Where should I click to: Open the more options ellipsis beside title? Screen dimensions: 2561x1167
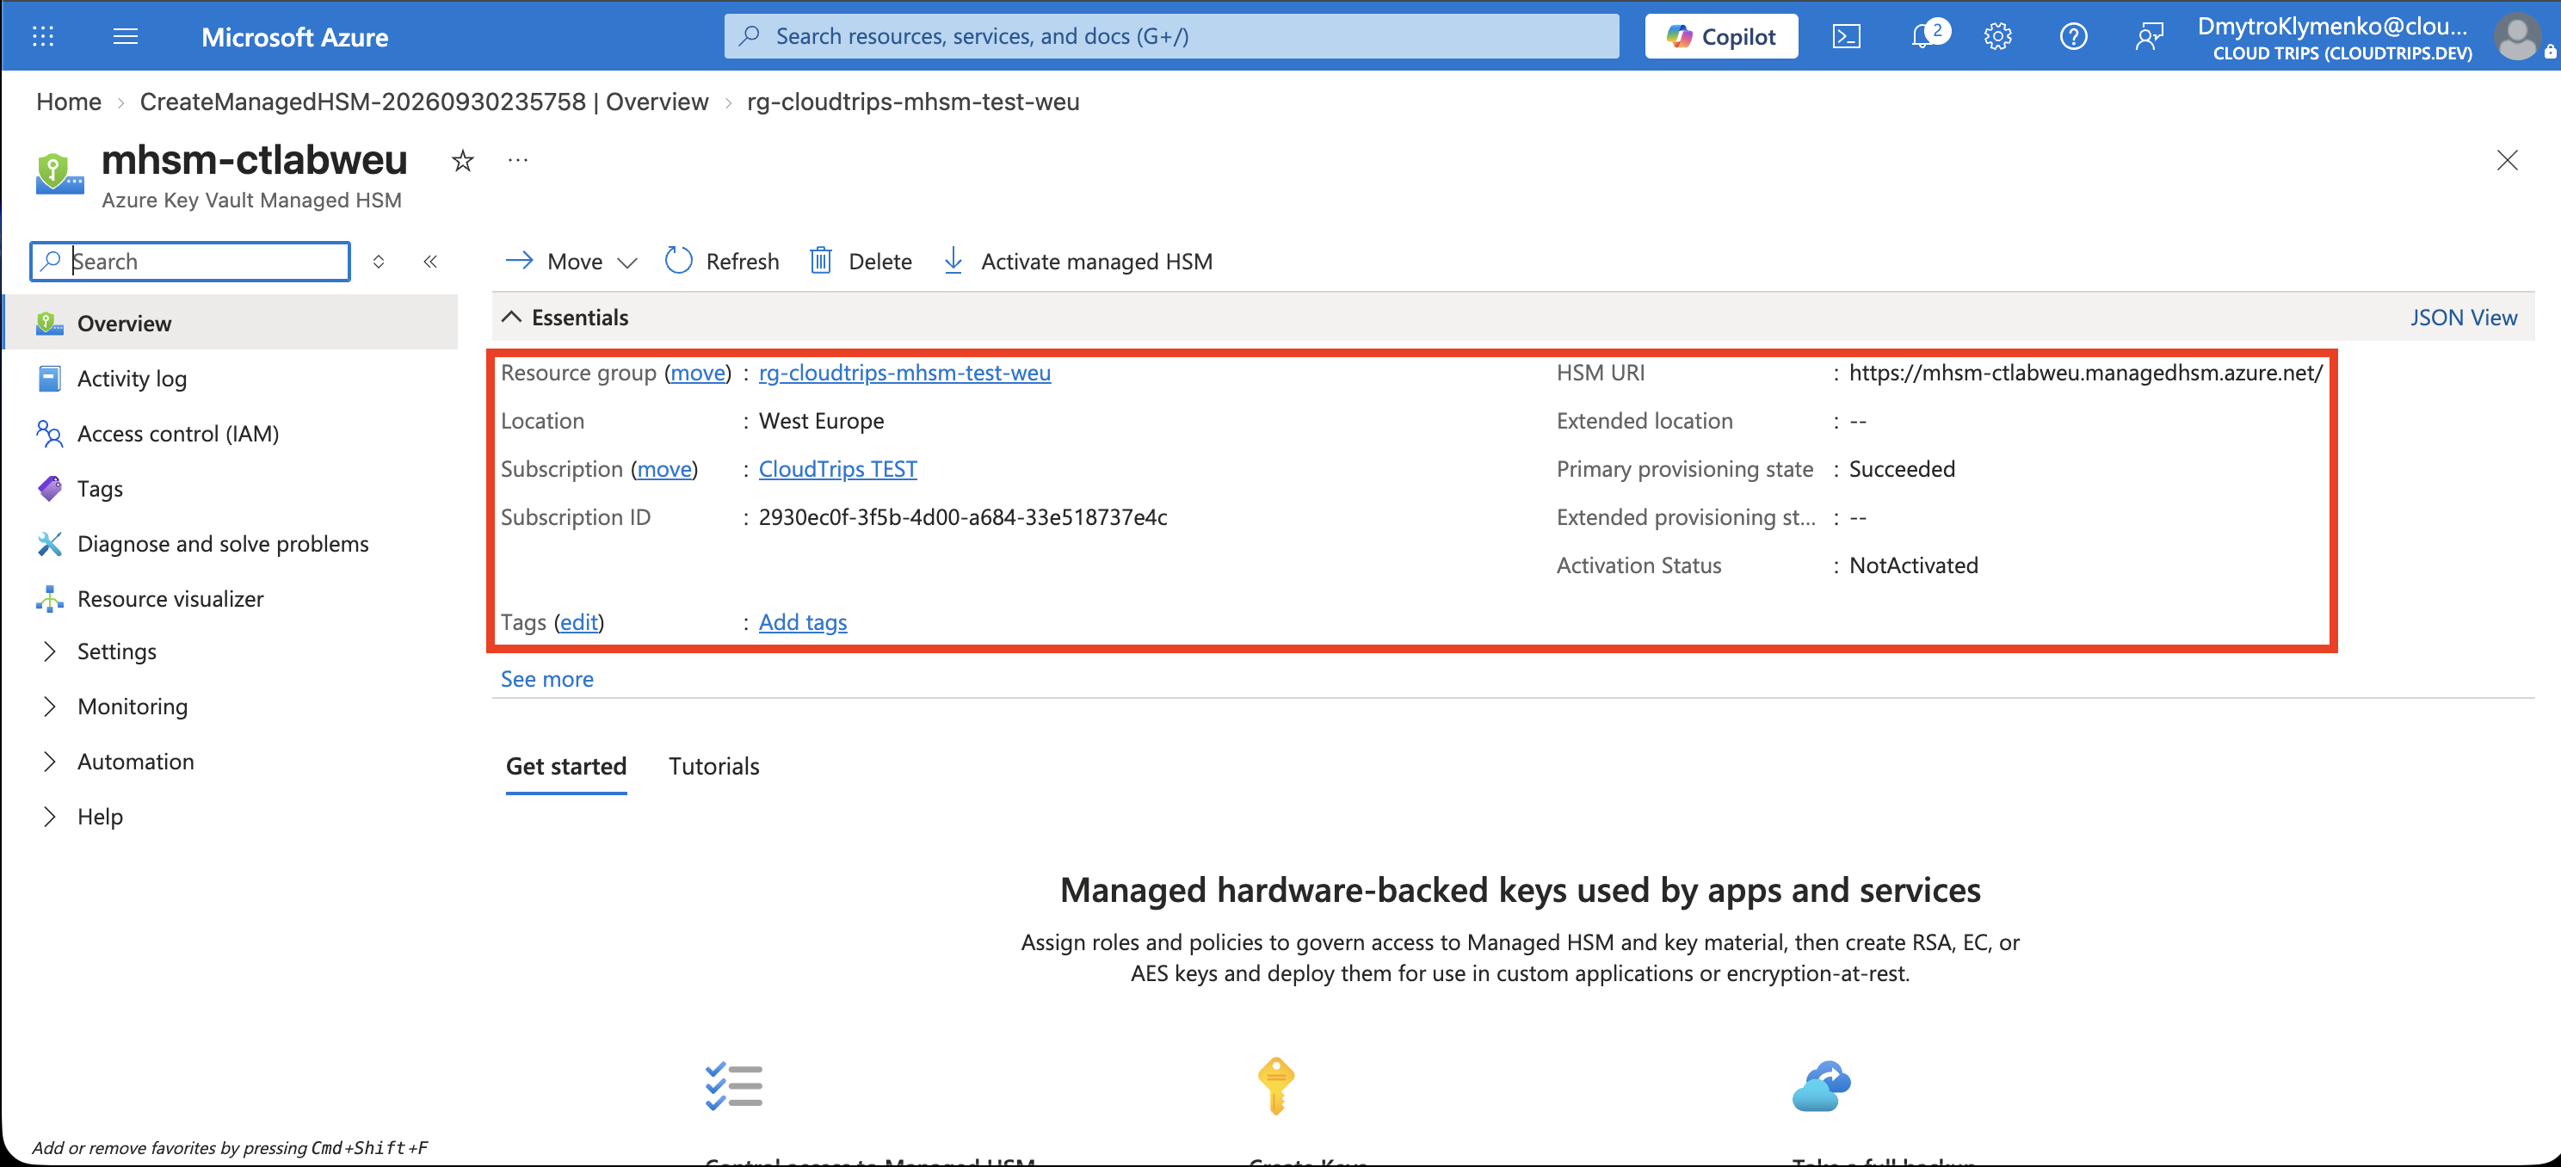[x=518, y=159]
